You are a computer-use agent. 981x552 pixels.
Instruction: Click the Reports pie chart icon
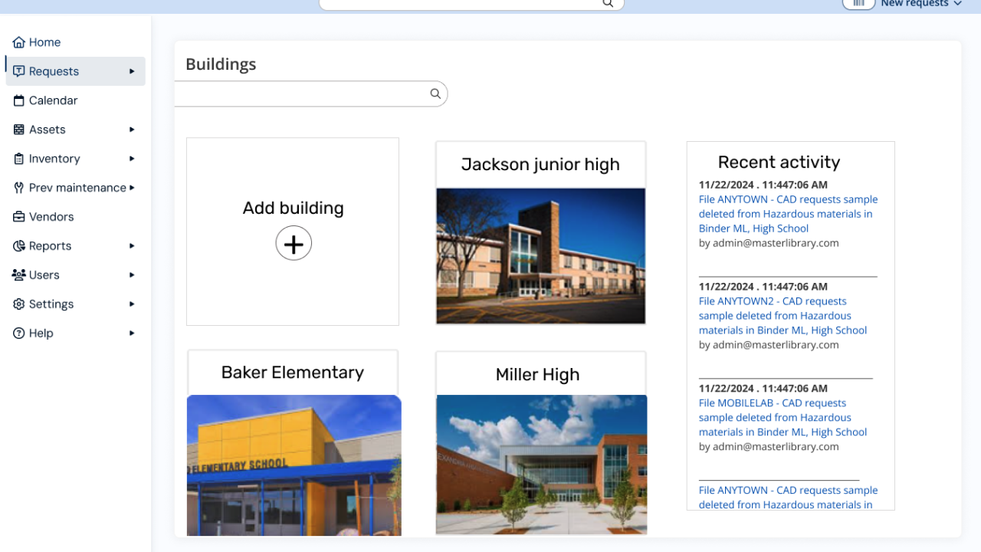point(19,246)
